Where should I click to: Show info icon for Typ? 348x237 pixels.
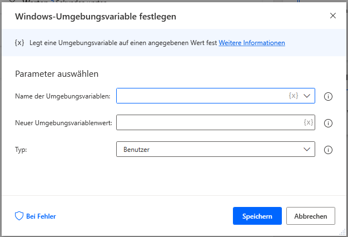point(328,150)
